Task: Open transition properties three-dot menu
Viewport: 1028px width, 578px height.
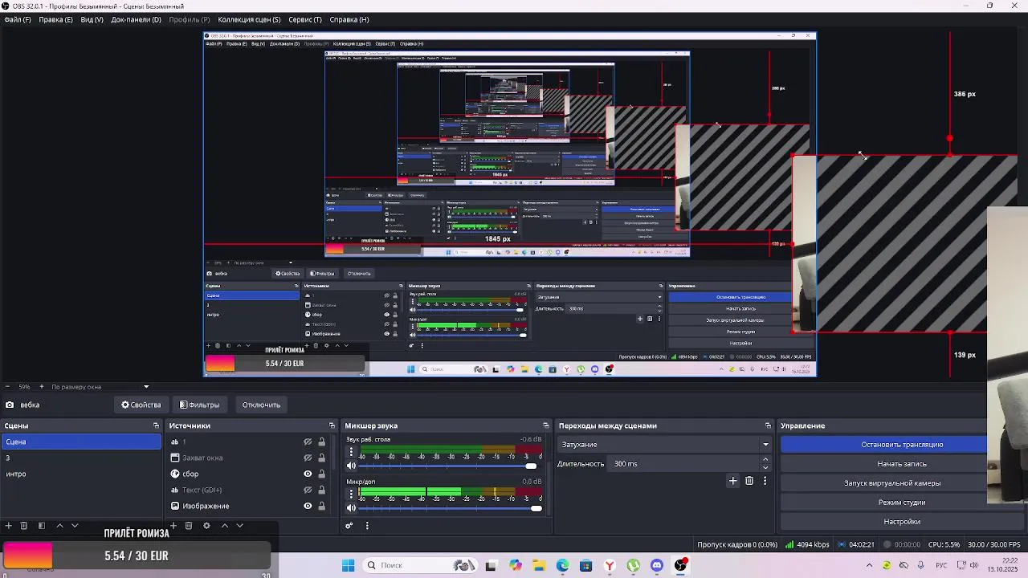Action: click(765, 481)
